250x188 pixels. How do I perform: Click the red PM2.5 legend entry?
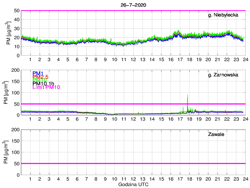[x=41, y=77]
